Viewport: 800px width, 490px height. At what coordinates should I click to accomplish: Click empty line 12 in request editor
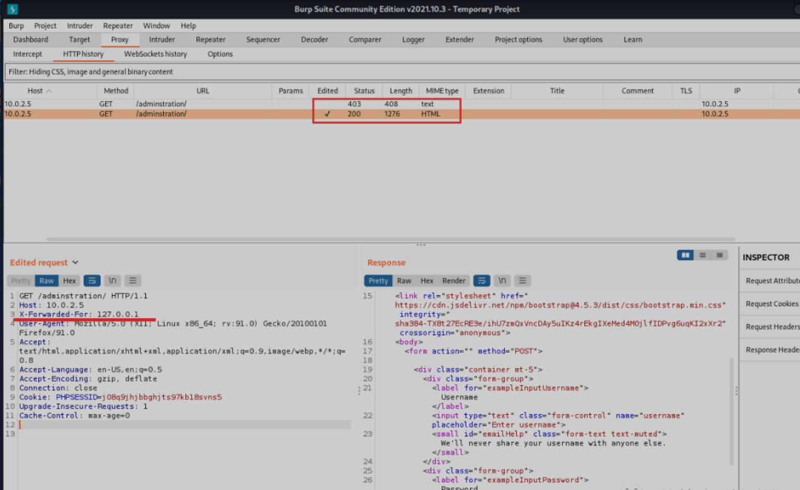[185, 425]
